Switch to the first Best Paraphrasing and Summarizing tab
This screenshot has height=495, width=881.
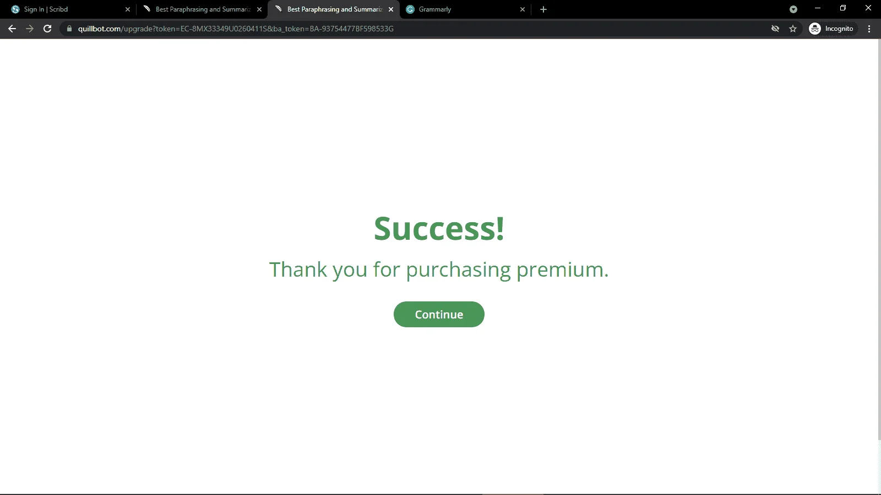pos(202,9)
